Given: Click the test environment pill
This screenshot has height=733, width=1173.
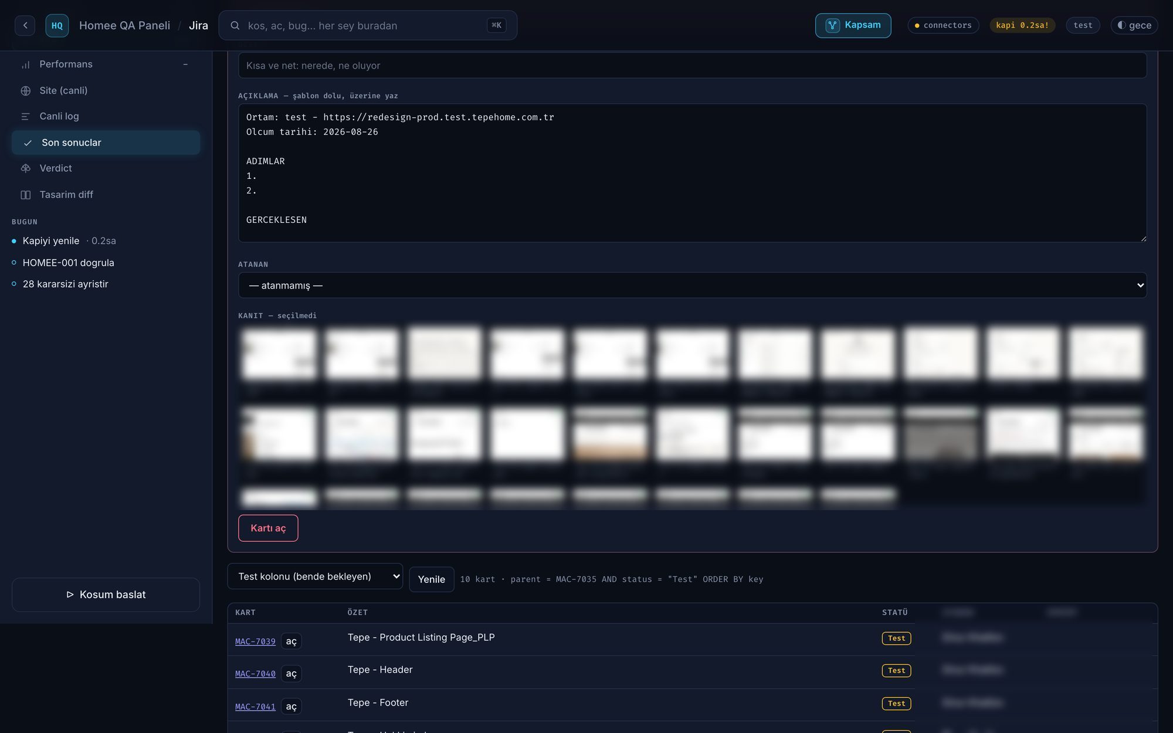Looking at the screenshot, I should (1083, 25).
